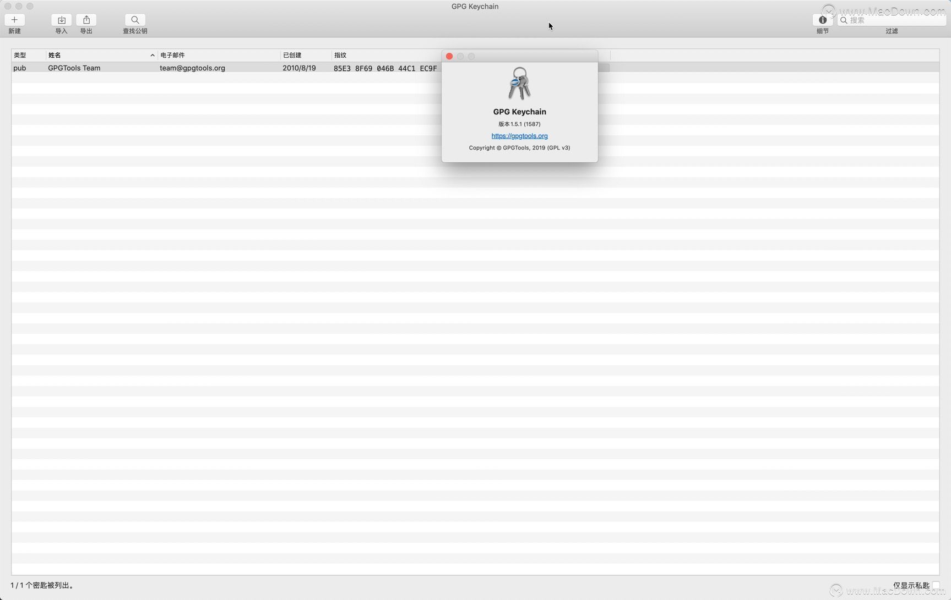Select the GPGTools Team key row name
951x600 pixels.
pyautogui.click(x=74, y=68)
